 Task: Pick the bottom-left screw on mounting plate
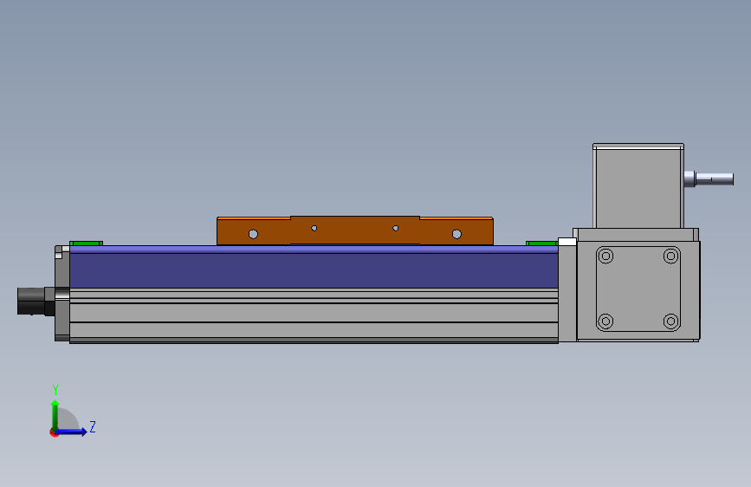tap(605, 321)
